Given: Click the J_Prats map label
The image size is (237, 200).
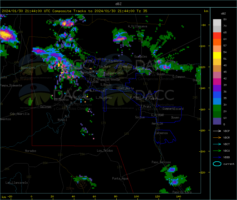Looking at the screenshot, I should [146, 106].
